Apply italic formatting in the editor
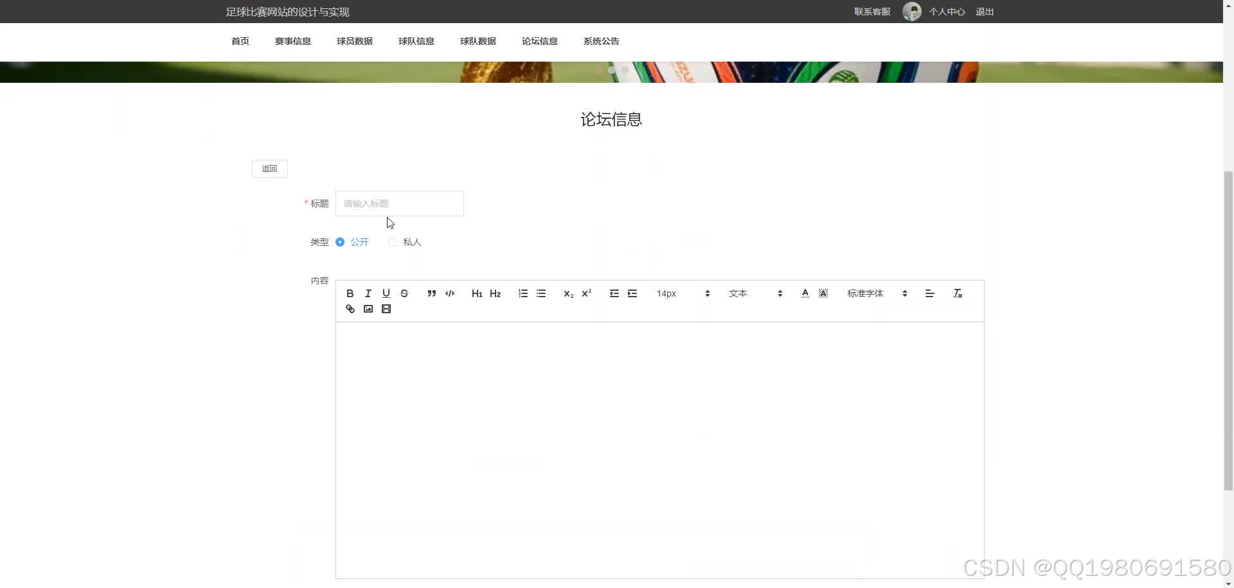 pyautogui.click(x=368, y=293)
